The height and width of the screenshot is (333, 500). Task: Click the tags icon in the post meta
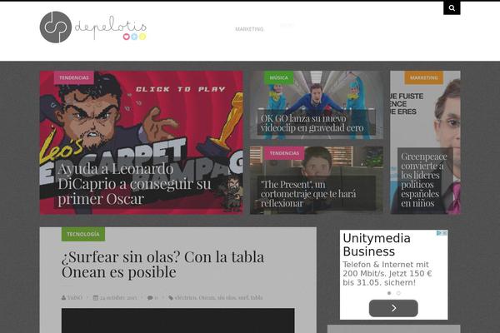click(171, 298)
